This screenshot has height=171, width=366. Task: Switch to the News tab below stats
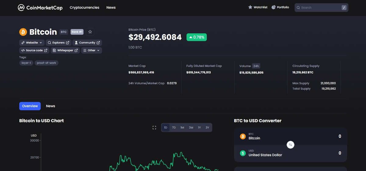(51, 106)
